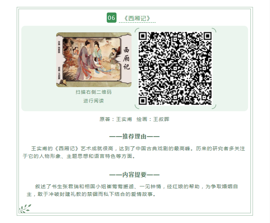This screenshot has width=270, height=223.
Task: Click the 扫描右侧二维码 caption text
Action: coord(93,92)
